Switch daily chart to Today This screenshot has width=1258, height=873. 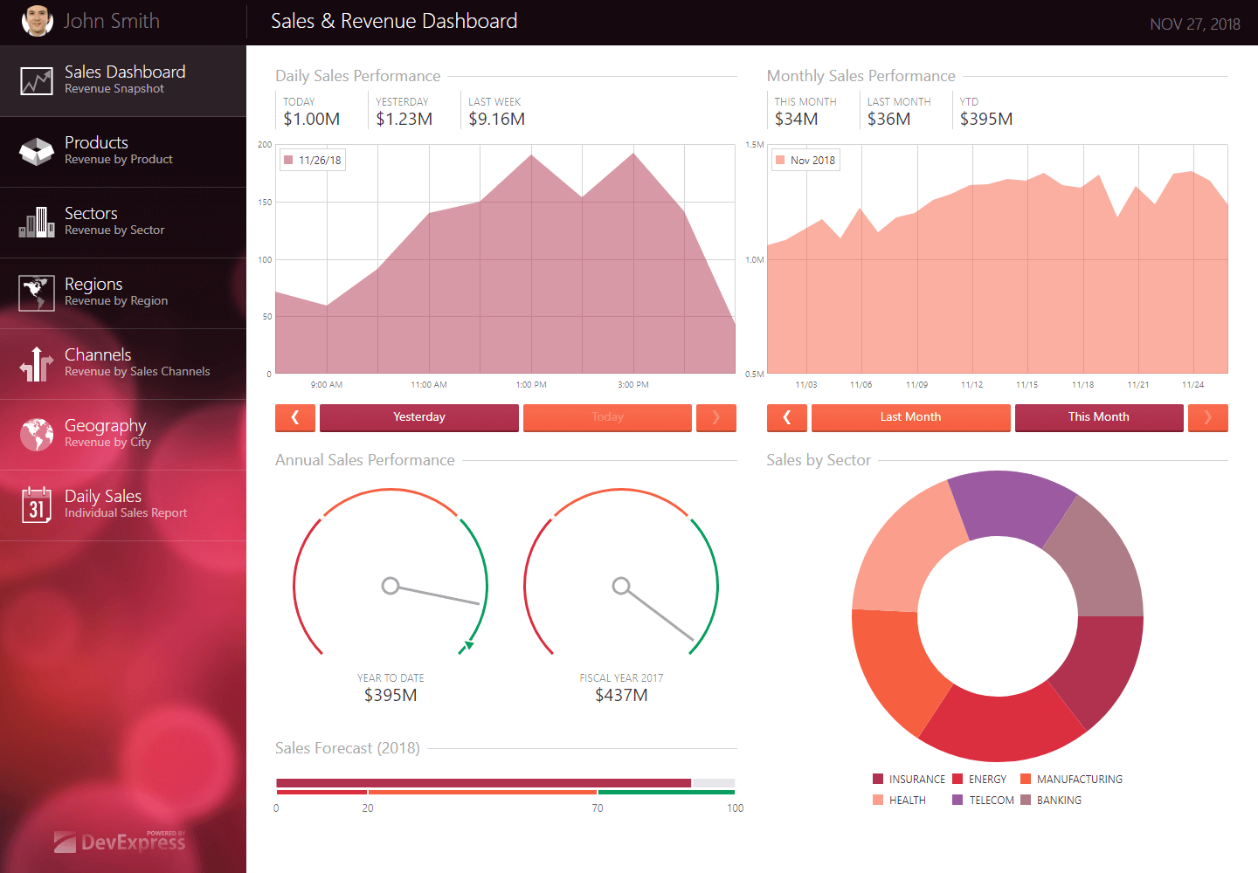click(x=607, y=417)
